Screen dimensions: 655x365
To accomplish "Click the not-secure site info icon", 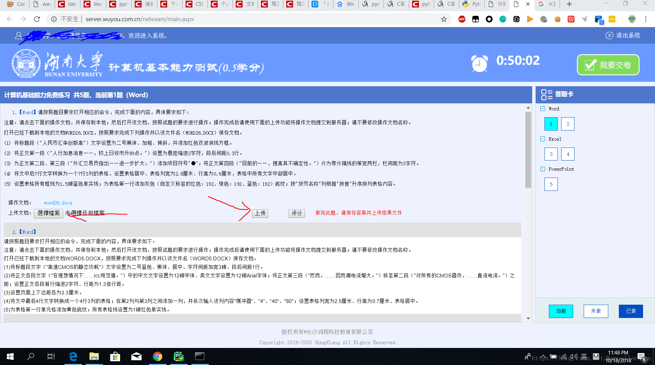I will pyautogui.click(x=54, y=19).
